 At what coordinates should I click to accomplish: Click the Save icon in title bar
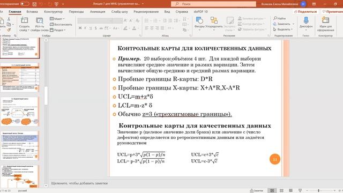click(34, 4)
